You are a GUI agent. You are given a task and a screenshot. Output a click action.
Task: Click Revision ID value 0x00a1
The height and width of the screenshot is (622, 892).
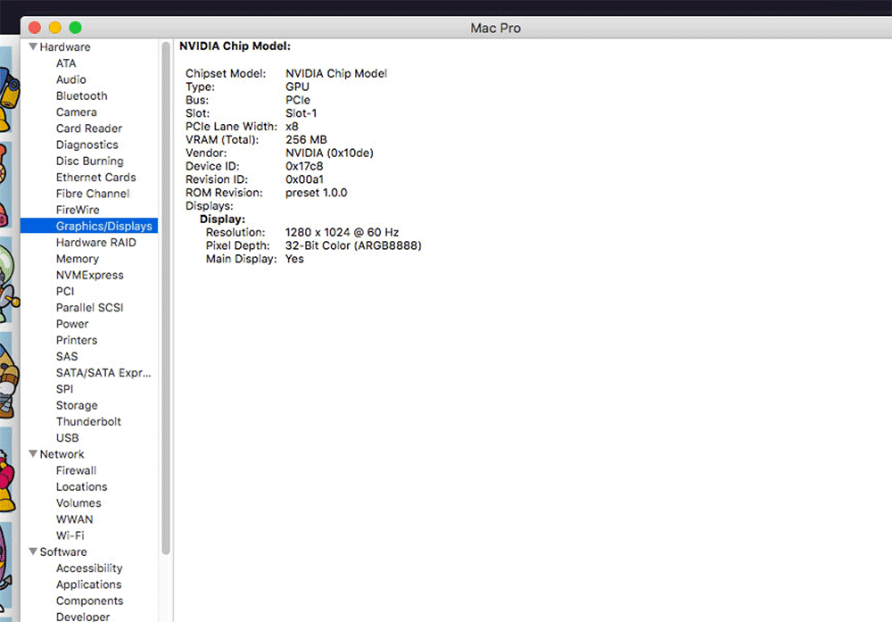coord(304,179)
